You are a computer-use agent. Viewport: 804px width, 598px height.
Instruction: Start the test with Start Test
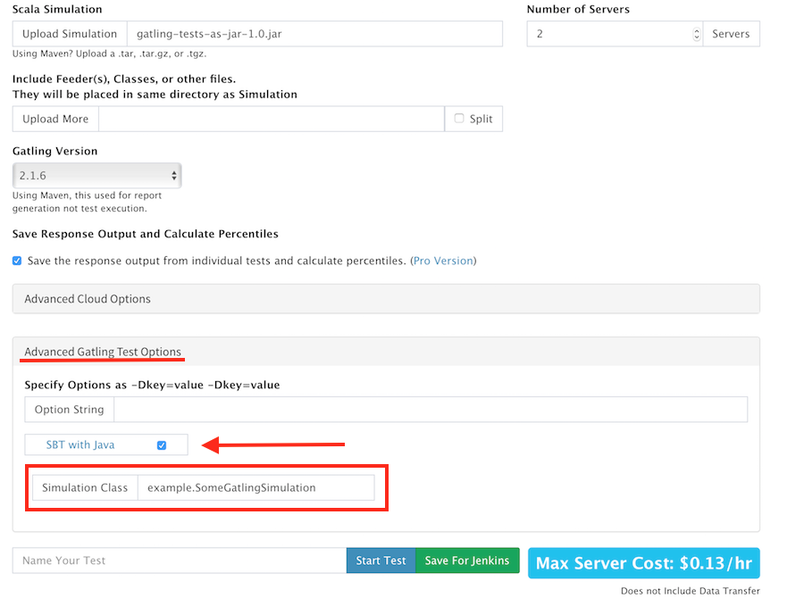381,561
